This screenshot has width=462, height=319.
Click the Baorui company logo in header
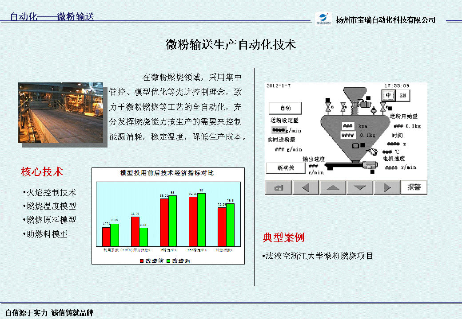pyautogui.click(x=323, y=19)
